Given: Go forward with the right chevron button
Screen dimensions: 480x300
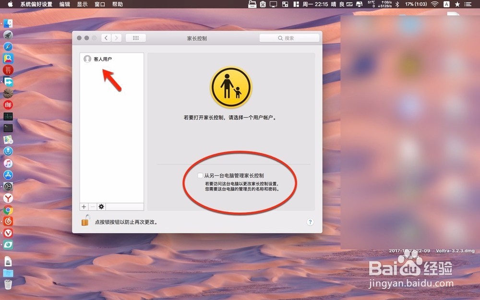Looking at the screenshot, I should 116,38.
